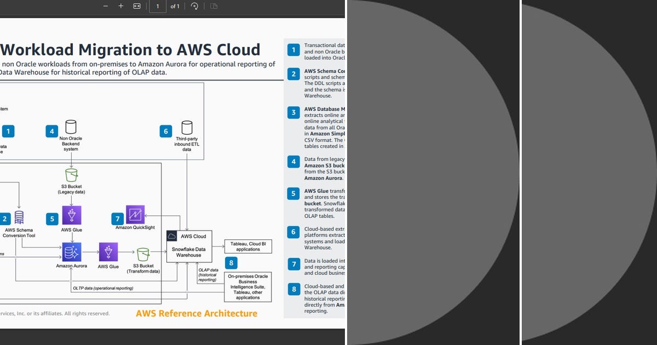Click the orange AWS Reference Architecture label

[197, 313]
